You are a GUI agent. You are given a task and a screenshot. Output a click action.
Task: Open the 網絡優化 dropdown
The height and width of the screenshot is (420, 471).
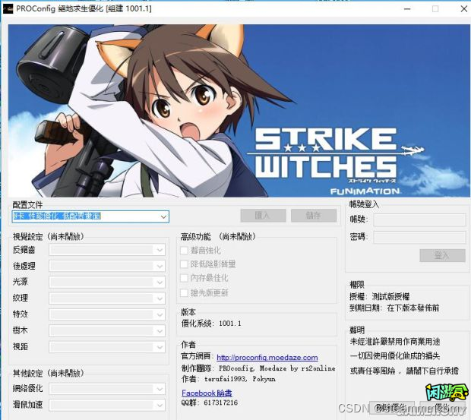click(x=107, y=389)
